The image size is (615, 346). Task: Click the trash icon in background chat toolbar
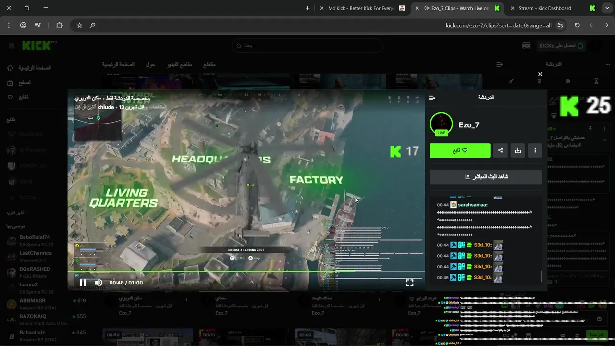click(539, 81)
